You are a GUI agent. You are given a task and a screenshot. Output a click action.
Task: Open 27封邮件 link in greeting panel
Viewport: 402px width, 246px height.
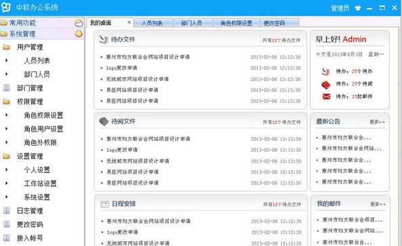(x=362, y=96)
